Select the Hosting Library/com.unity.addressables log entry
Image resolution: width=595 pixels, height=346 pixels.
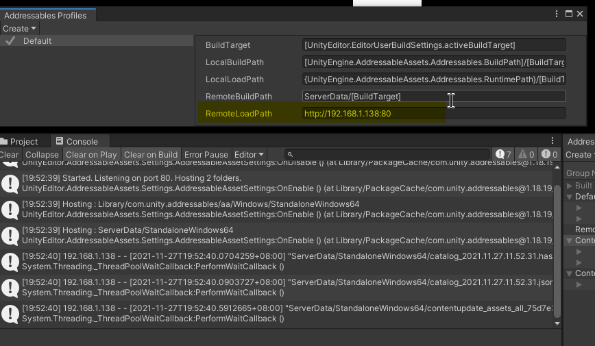click(x=277, y=210)
